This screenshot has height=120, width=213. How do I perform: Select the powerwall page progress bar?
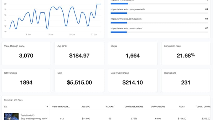pyautogui.click(x=159, y=13)
